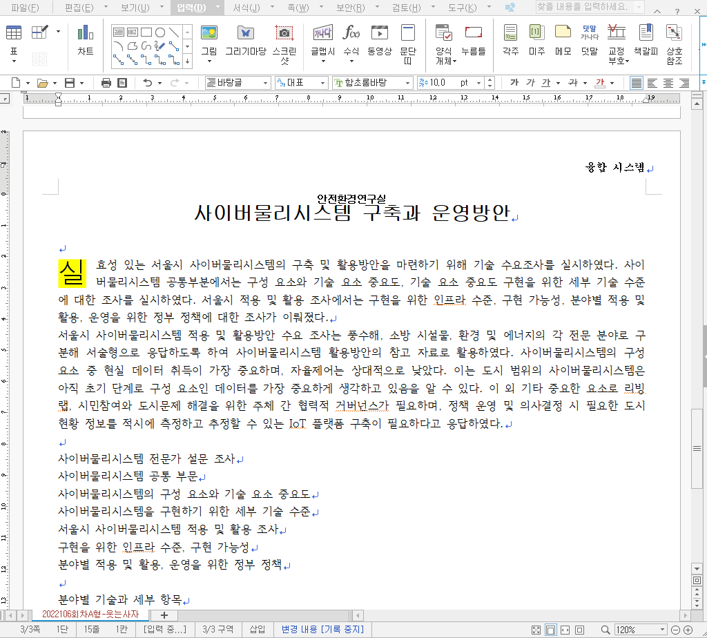Click the print icon
This screenshot has width=707, height=638.
[x=106, y=82]
